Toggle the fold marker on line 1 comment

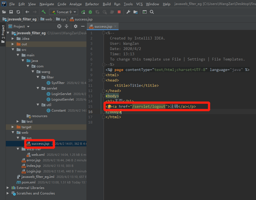[104, 33]
